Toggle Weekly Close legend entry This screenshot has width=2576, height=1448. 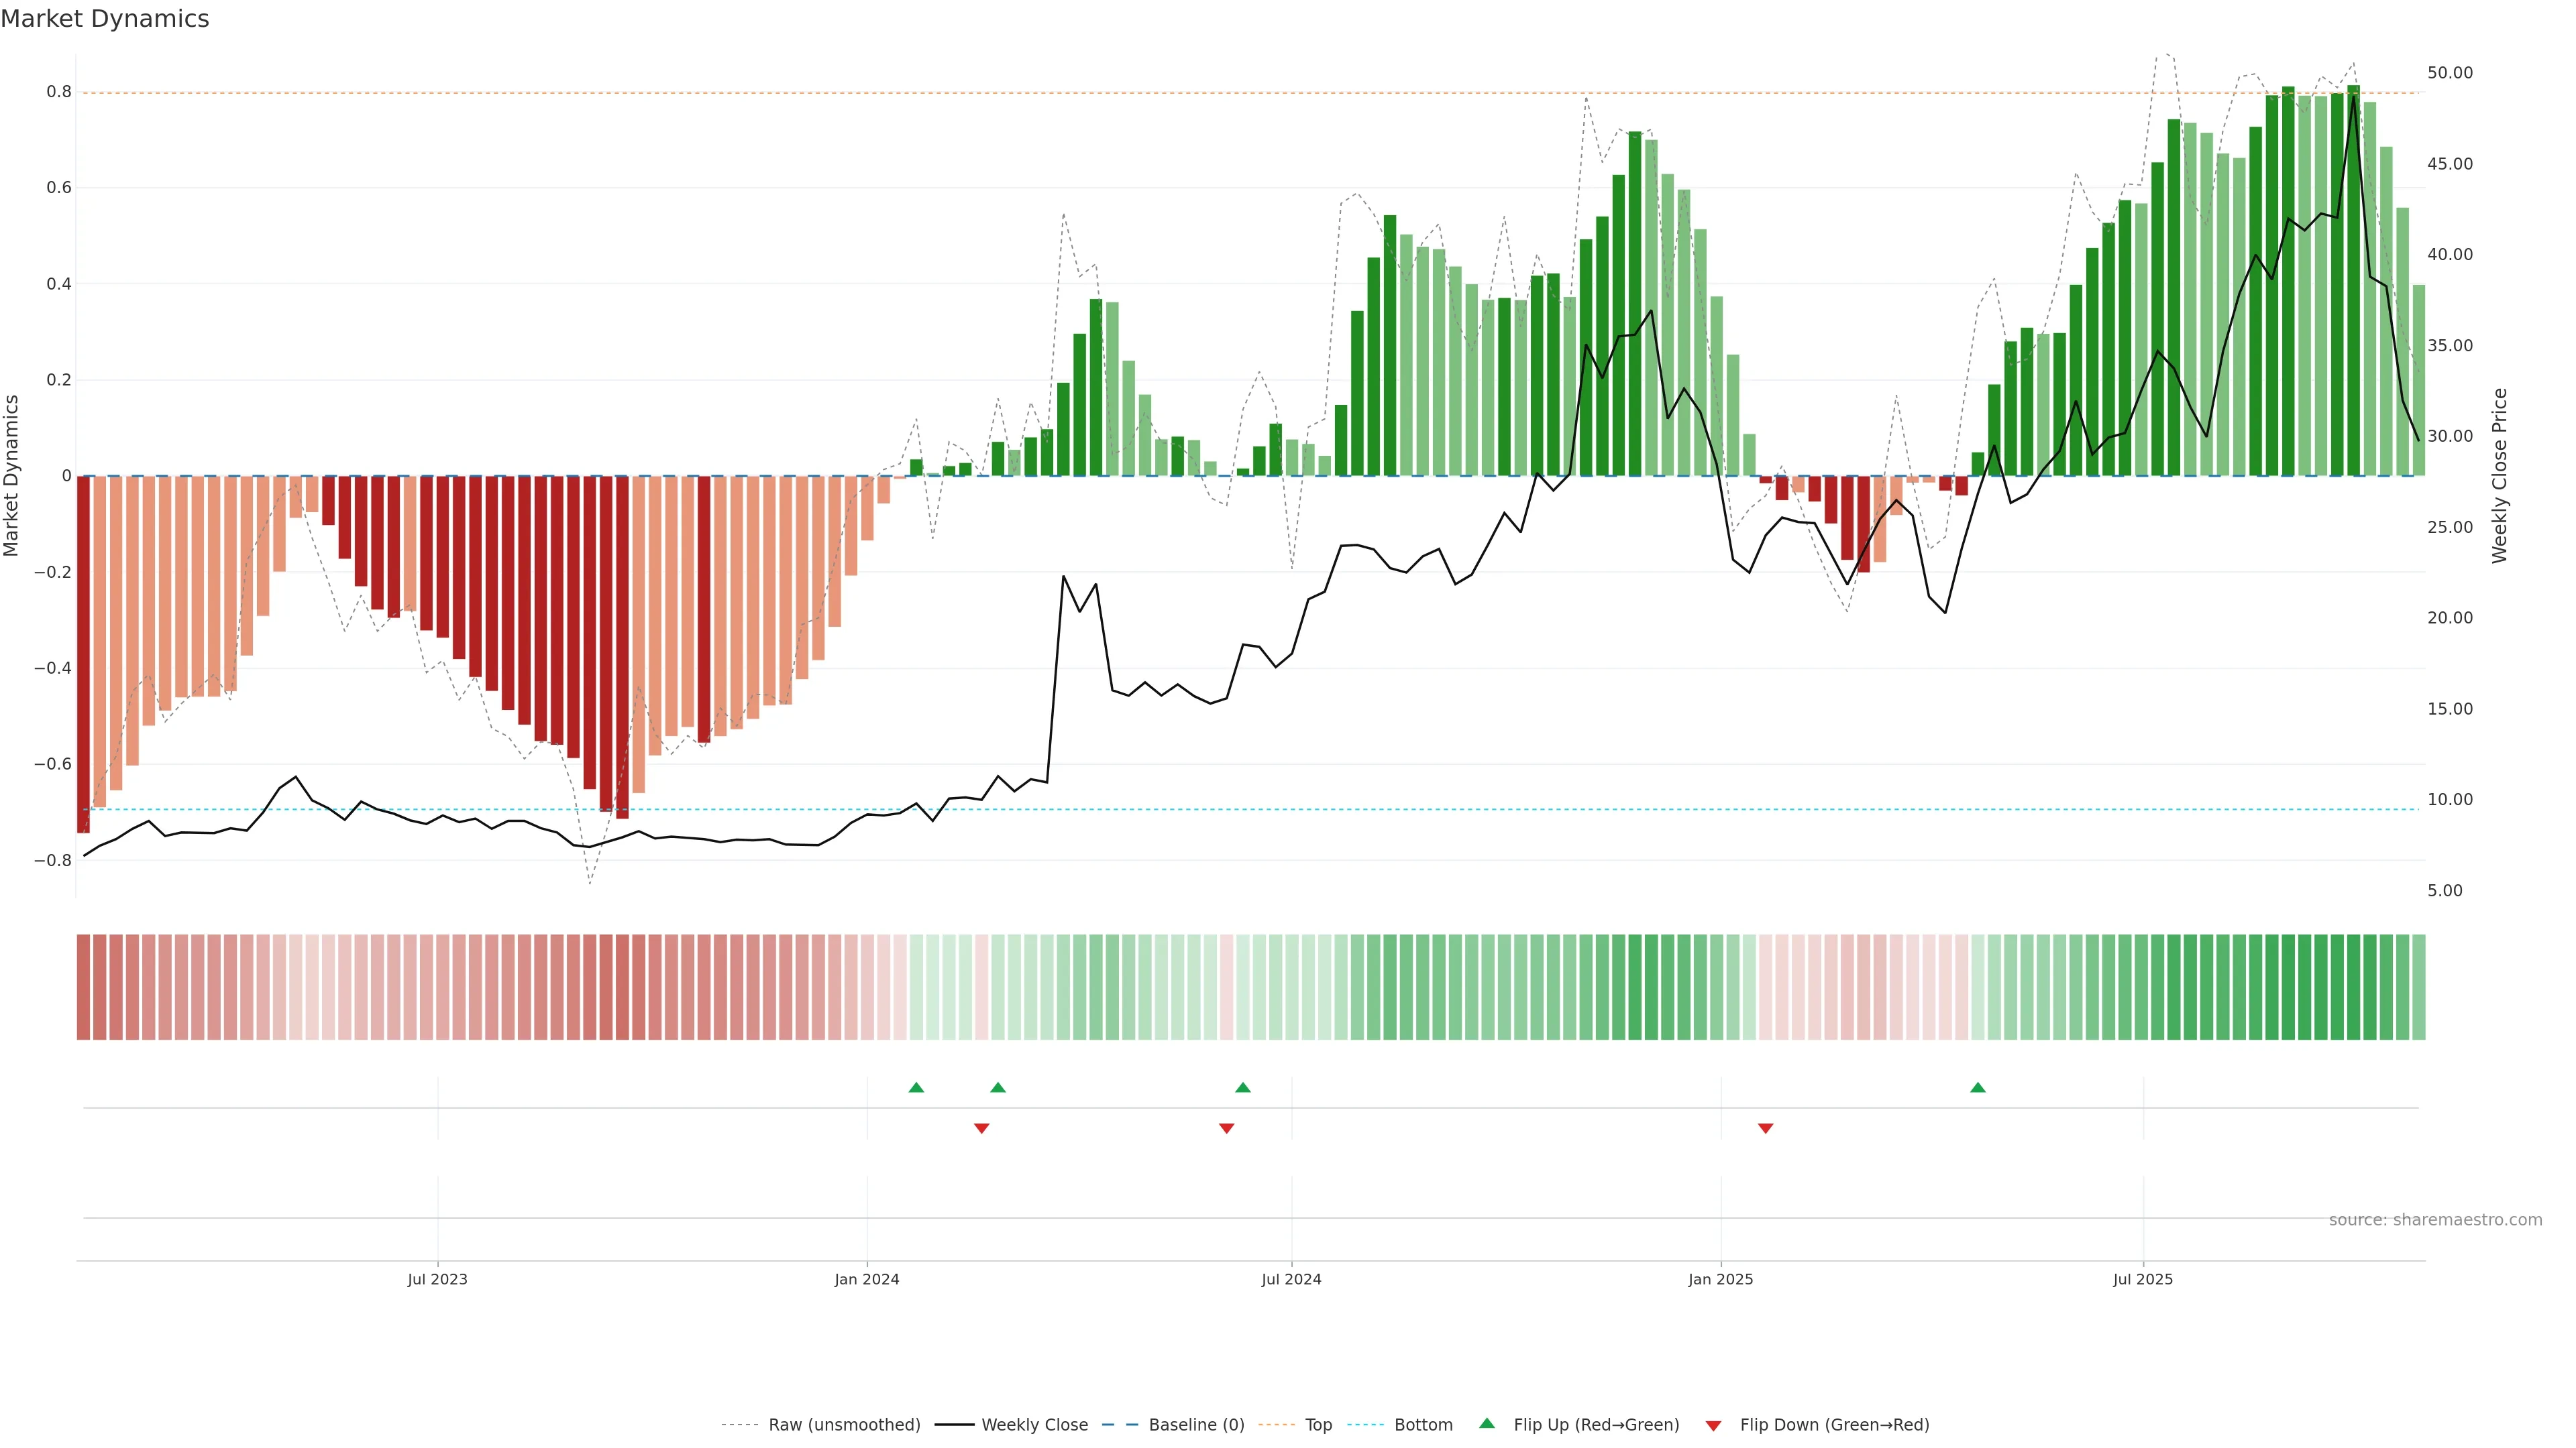point(1034,1425)
